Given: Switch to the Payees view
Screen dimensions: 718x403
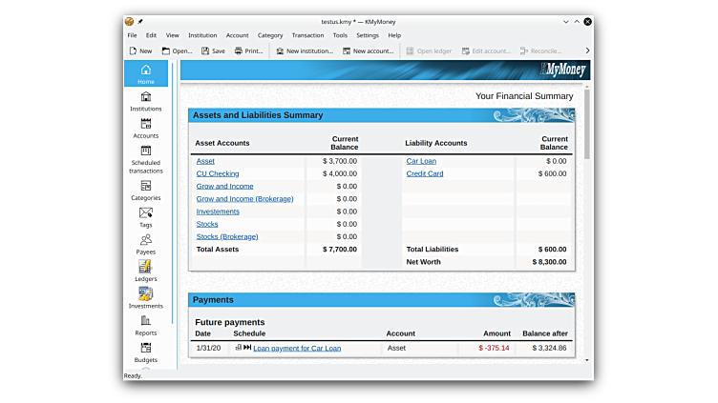Looking at the screenshot, I should [x=145, y=244].
